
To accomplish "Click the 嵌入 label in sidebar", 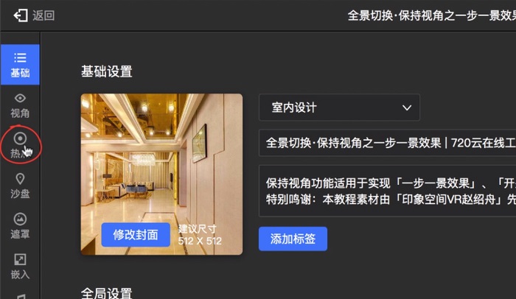I will [x=20, y=275].
